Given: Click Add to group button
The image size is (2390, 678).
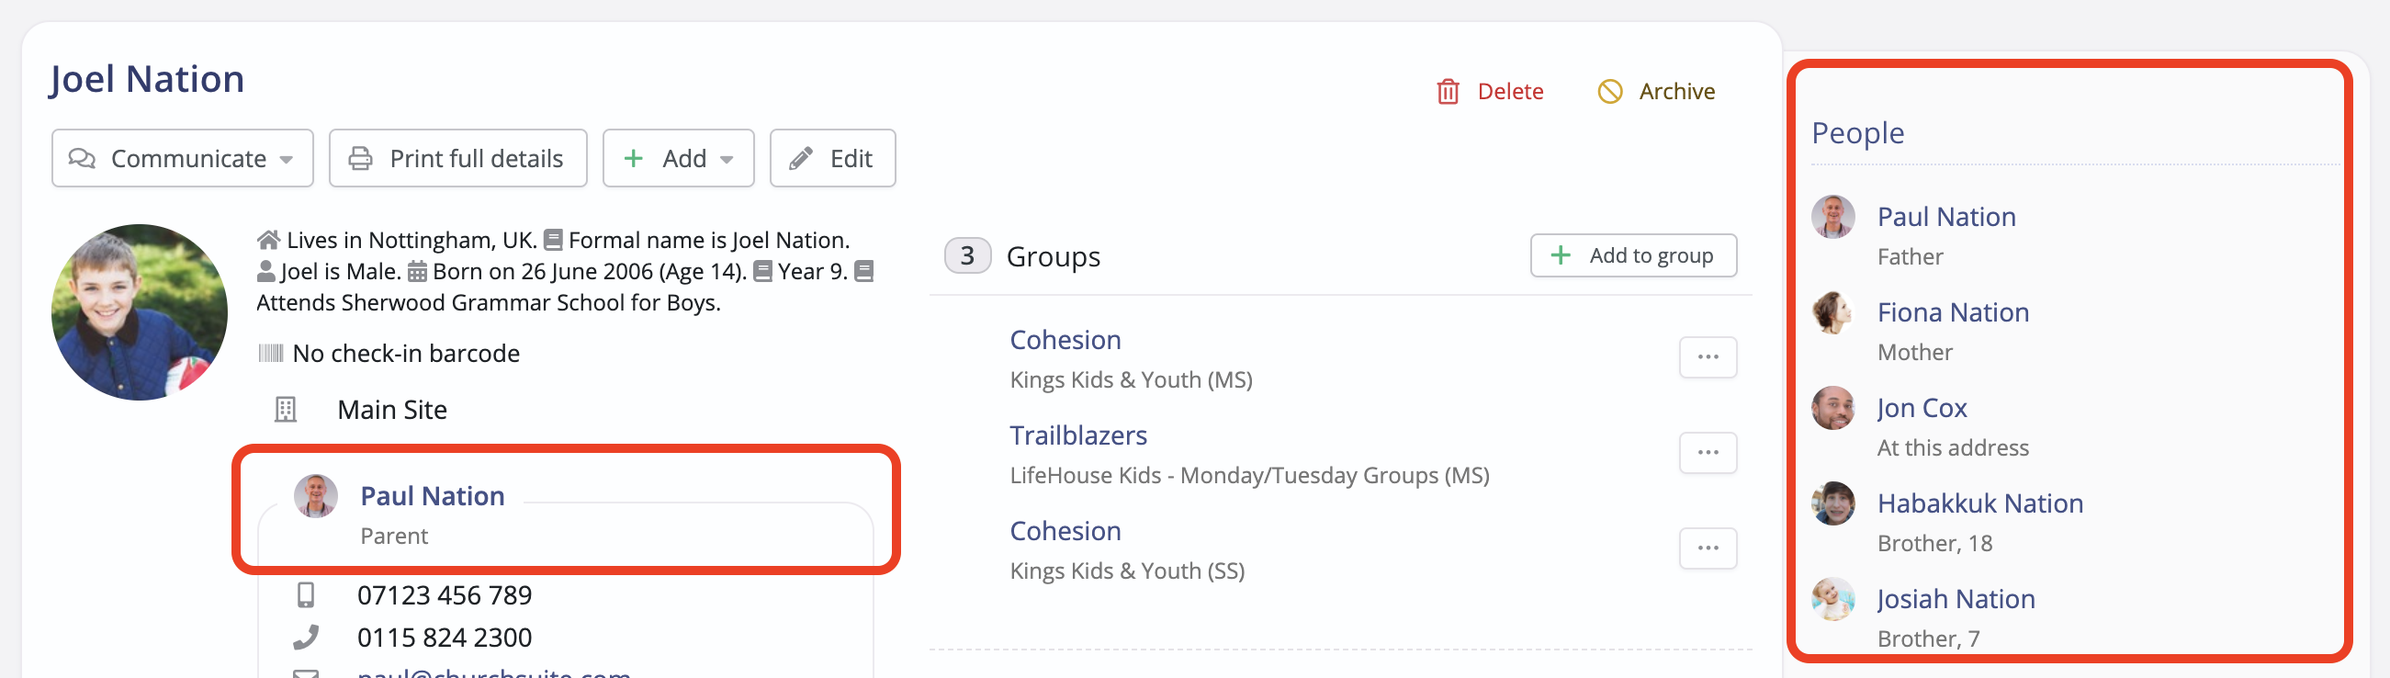Looking at the screenshot, I should click(1633, 255).
